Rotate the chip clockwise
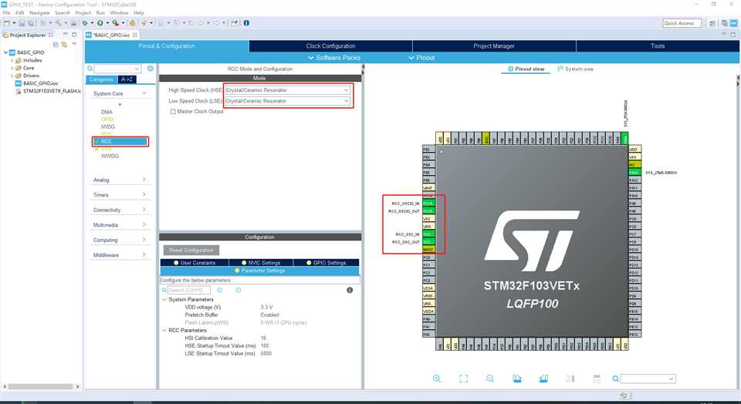 [517, 379]
